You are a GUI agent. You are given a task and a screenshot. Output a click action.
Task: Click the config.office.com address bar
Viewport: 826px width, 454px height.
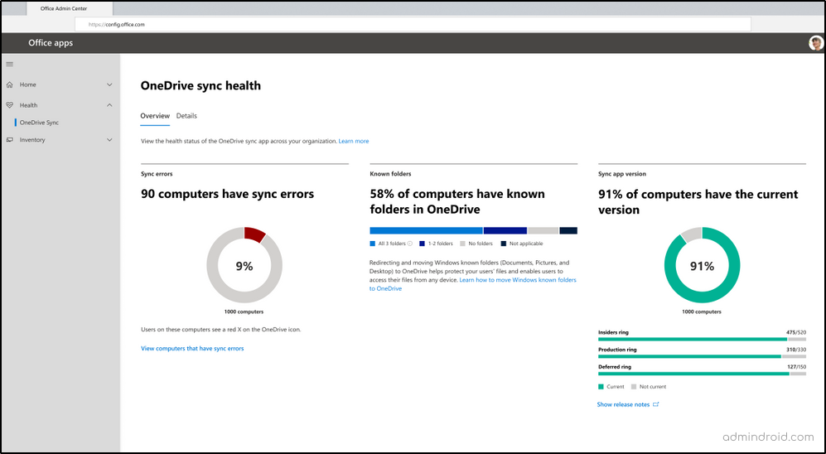point(413,24)
